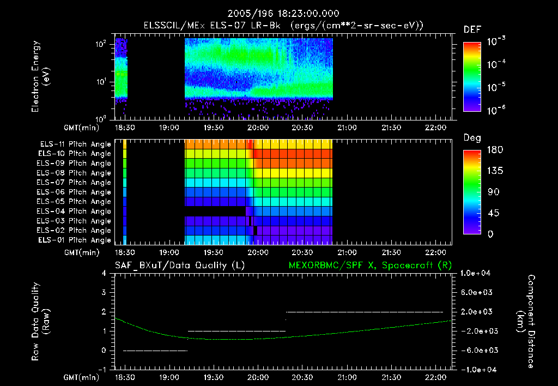The width and height of the screenshot is (558, 386).
Task: Click 22:00 on the spectrogram time axis
Action: (x=435, y=128)
